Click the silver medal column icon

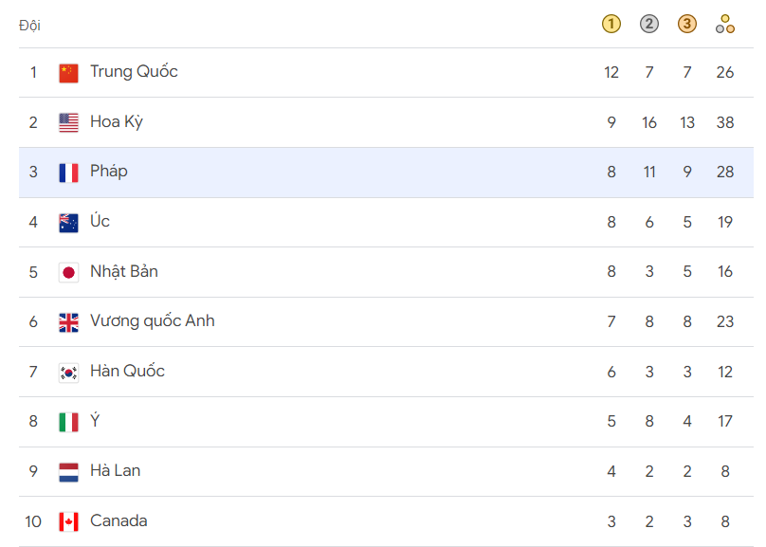(x=649, y=24)
